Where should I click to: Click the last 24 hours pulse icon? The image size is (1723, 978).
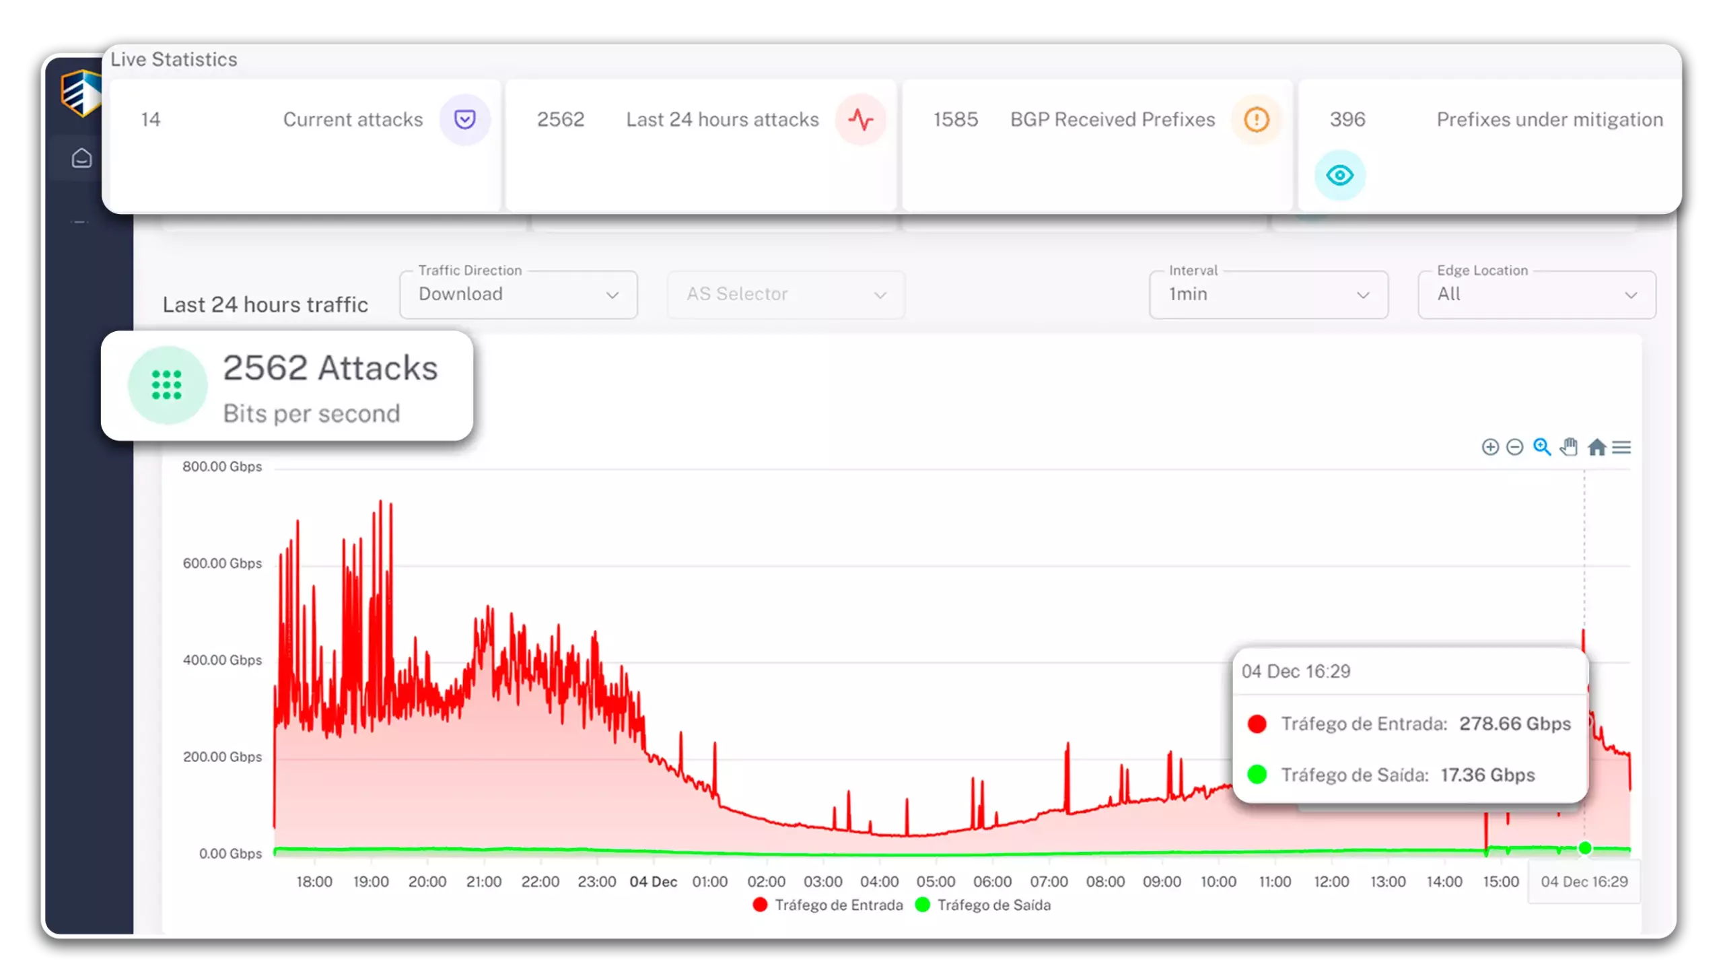click(861, 120)
